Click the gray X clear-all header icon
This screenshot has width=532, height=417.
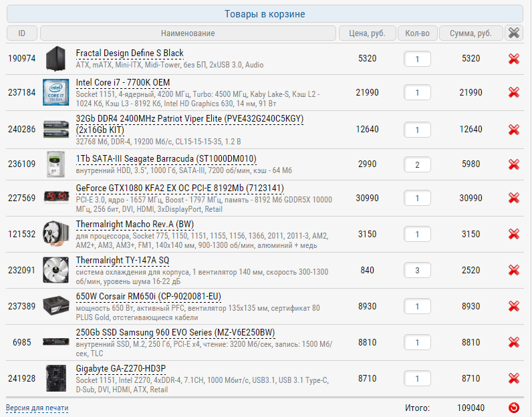tap(514, 33)
